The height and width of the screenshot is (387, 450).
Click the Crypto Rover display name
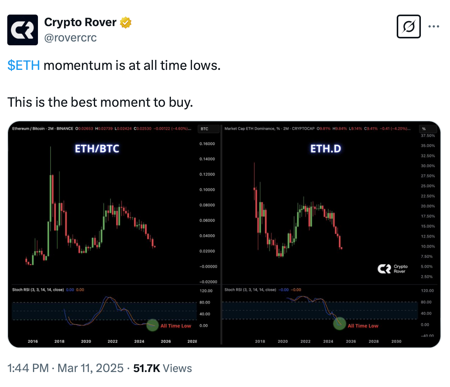tap(80, 22)
